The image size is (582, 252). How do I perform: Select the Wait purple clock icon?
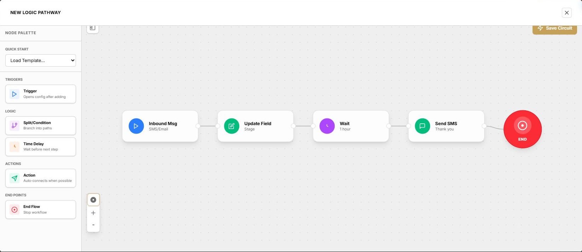(327, 126)
